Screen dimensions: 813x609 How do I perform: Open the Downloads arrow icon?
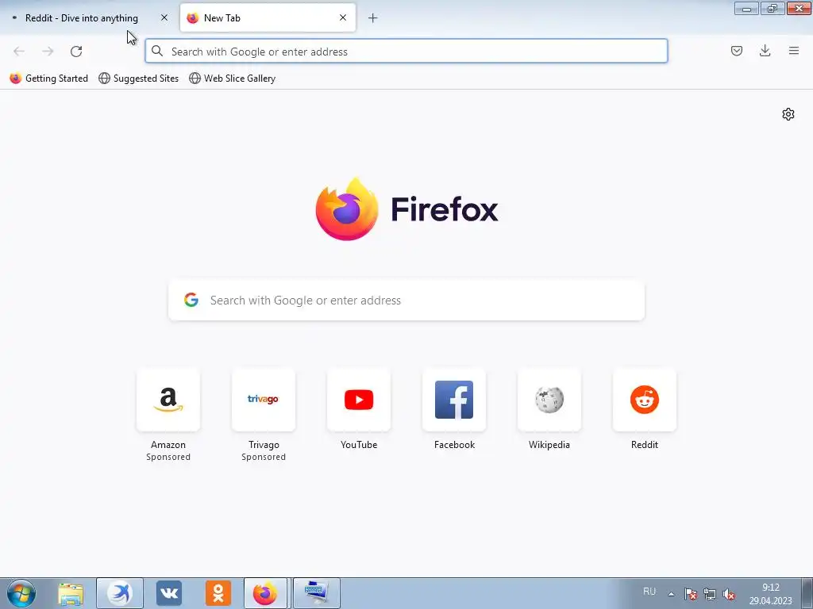tap(765, 51)
